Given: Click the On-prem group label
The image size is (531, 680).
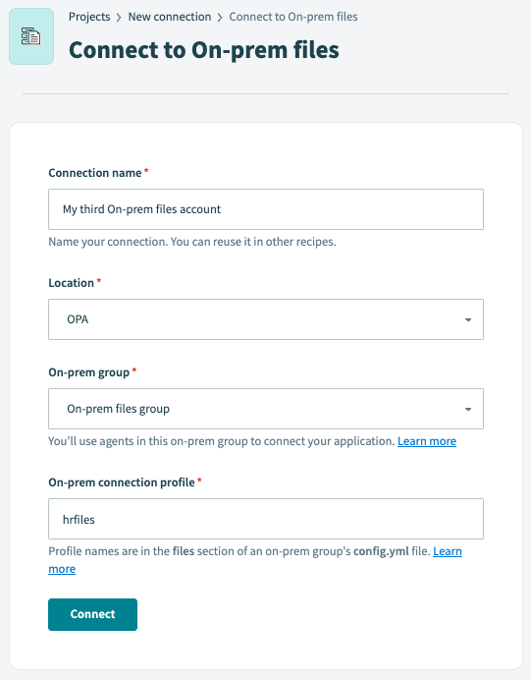Looking at the screenshot, I should pyautogui.click(x=88, y=372).
